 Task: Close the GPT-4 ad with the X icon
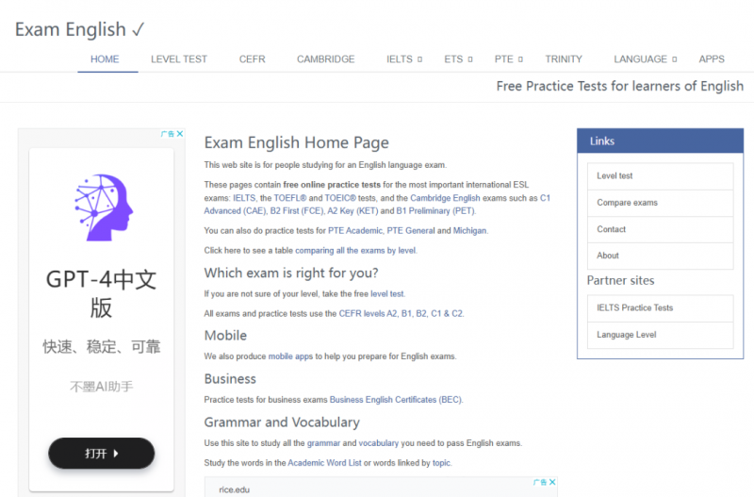(180, 134)
